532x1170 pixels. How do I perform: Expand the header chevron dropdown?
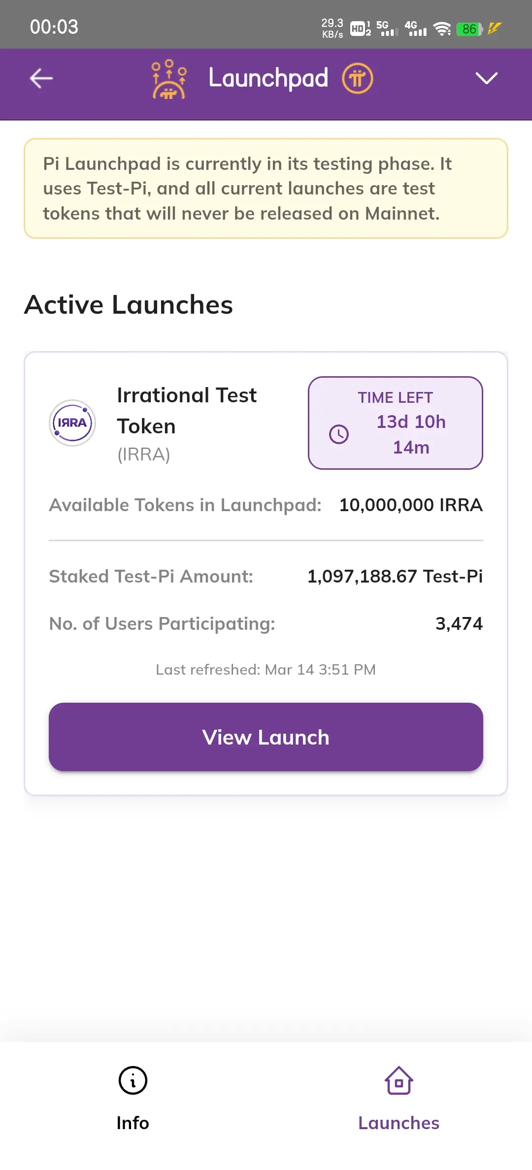pos(486,78)
